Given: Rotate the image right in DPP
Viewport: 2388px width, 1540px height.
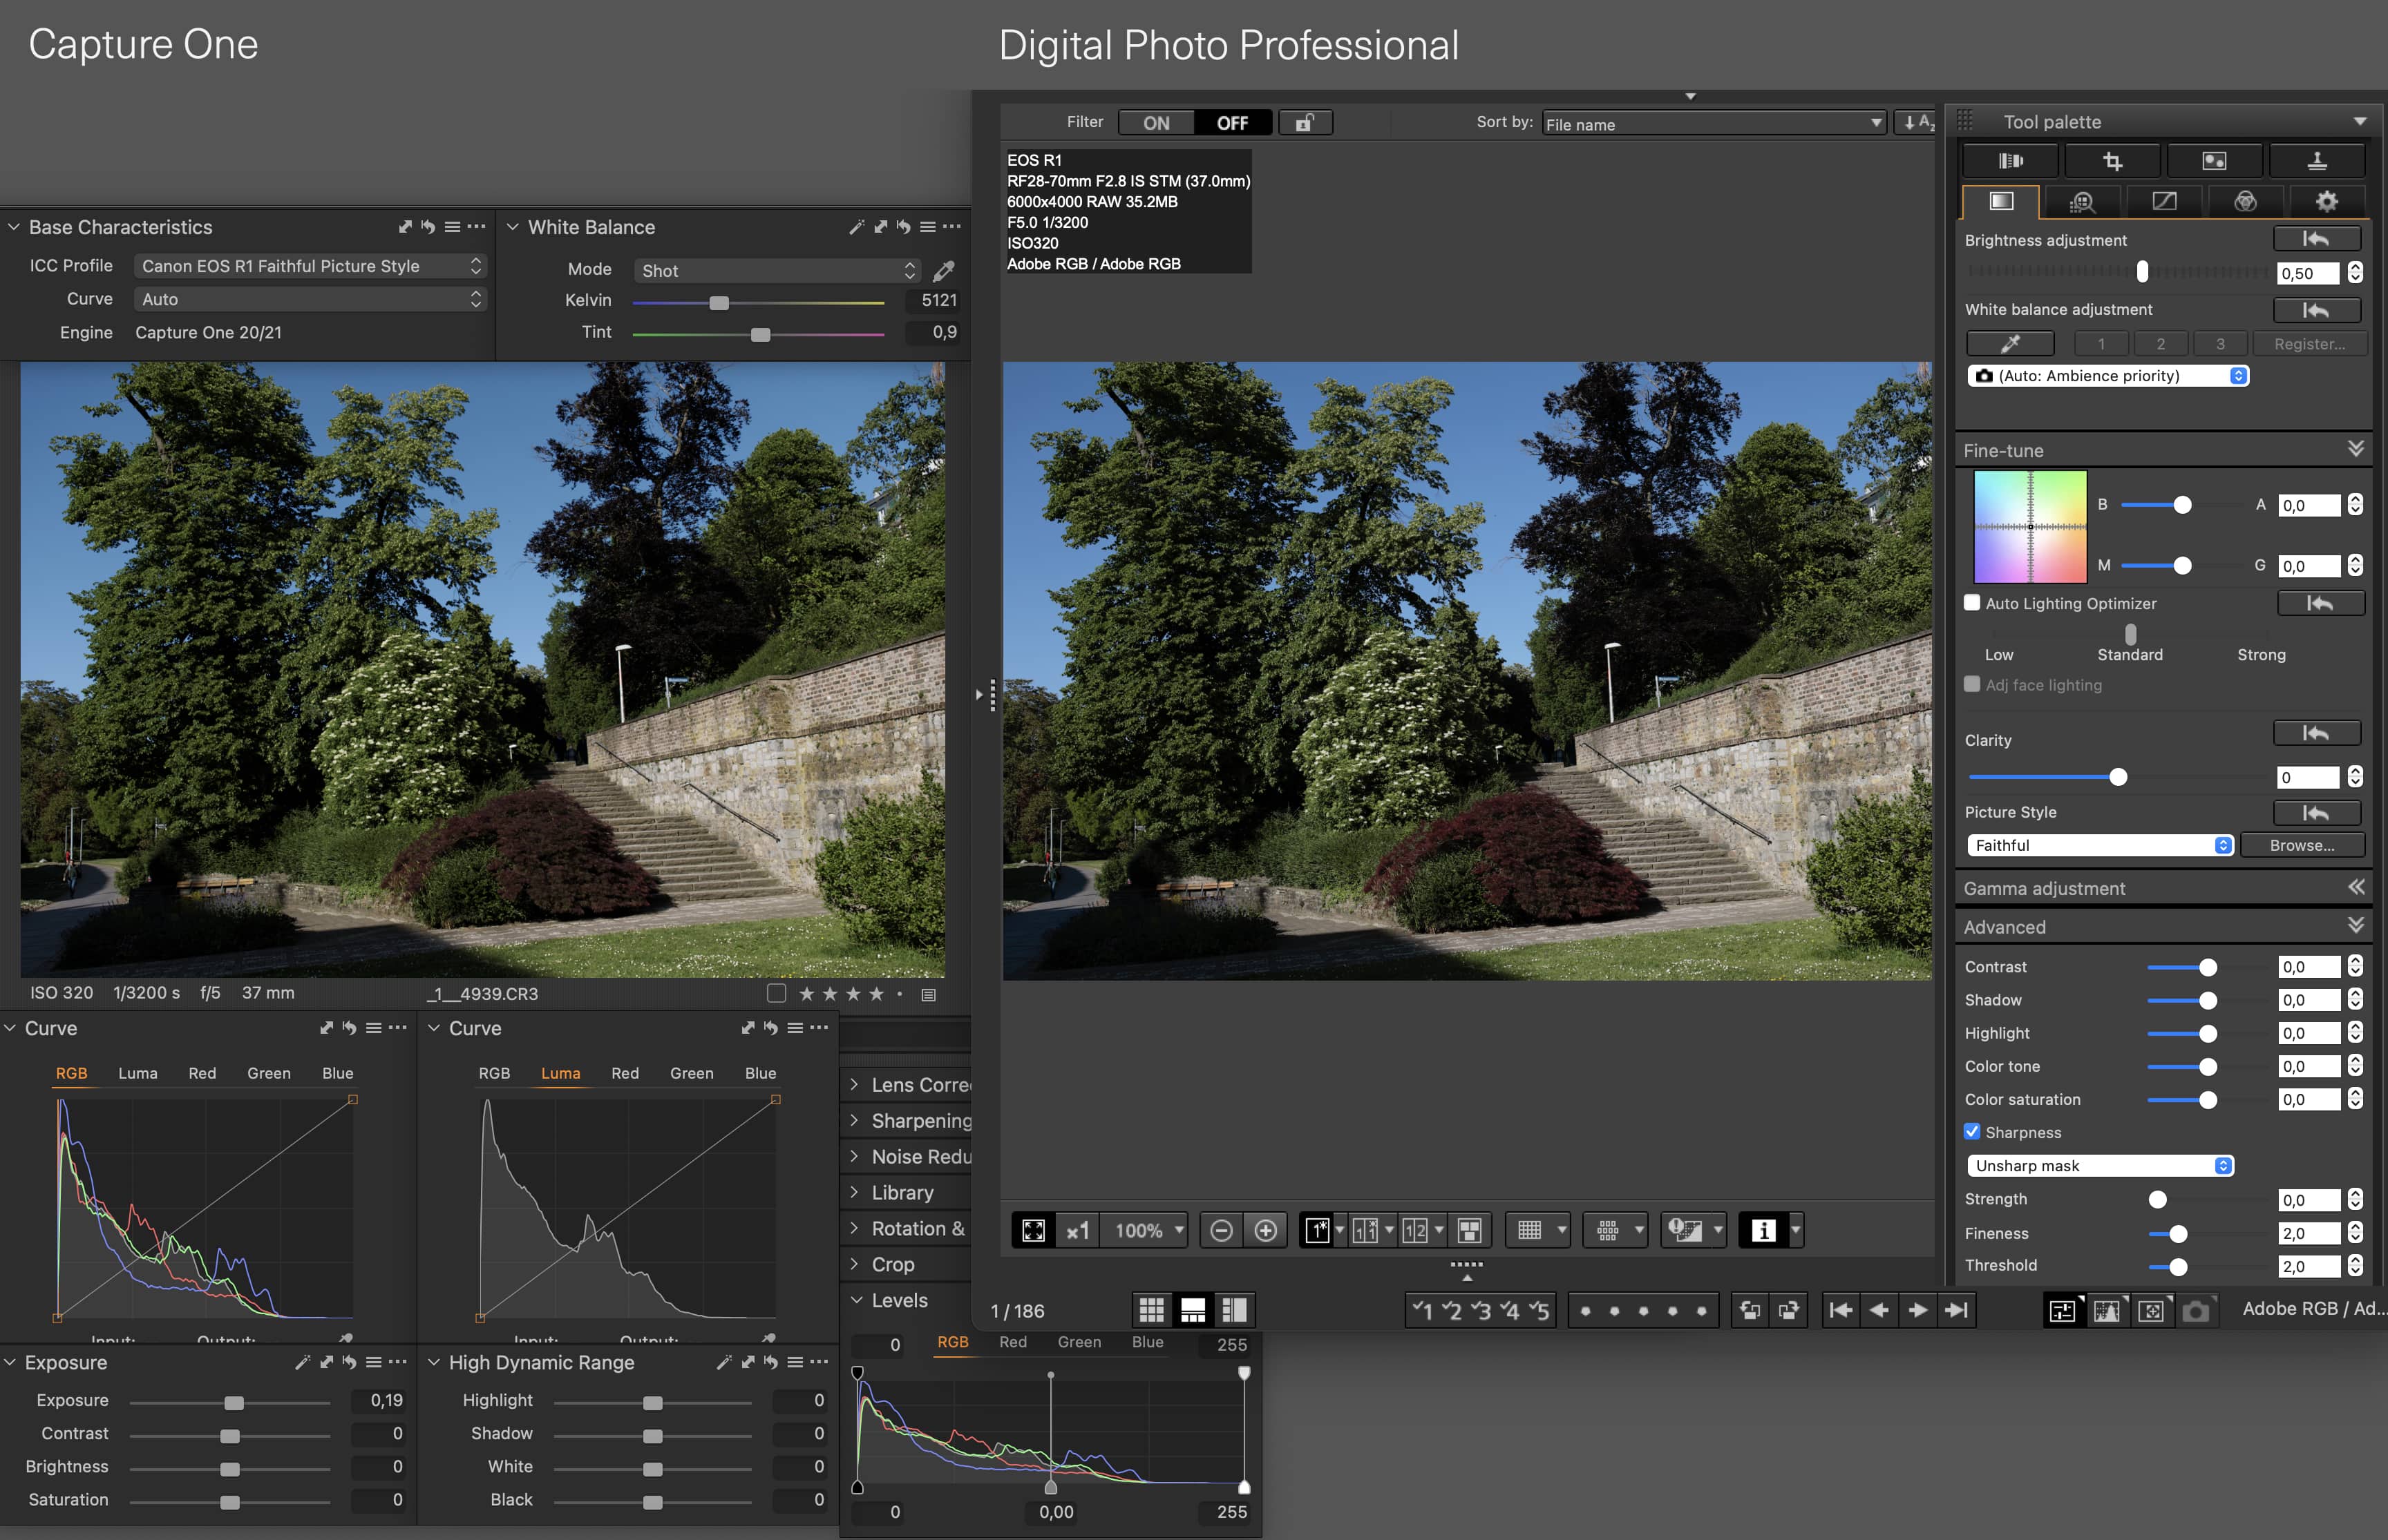Looking at the screenshot, I should (x=1788, y=1309).
